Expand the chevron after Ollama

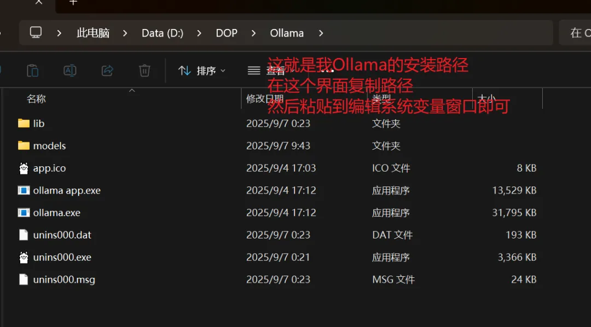click(x=321, y=33)
